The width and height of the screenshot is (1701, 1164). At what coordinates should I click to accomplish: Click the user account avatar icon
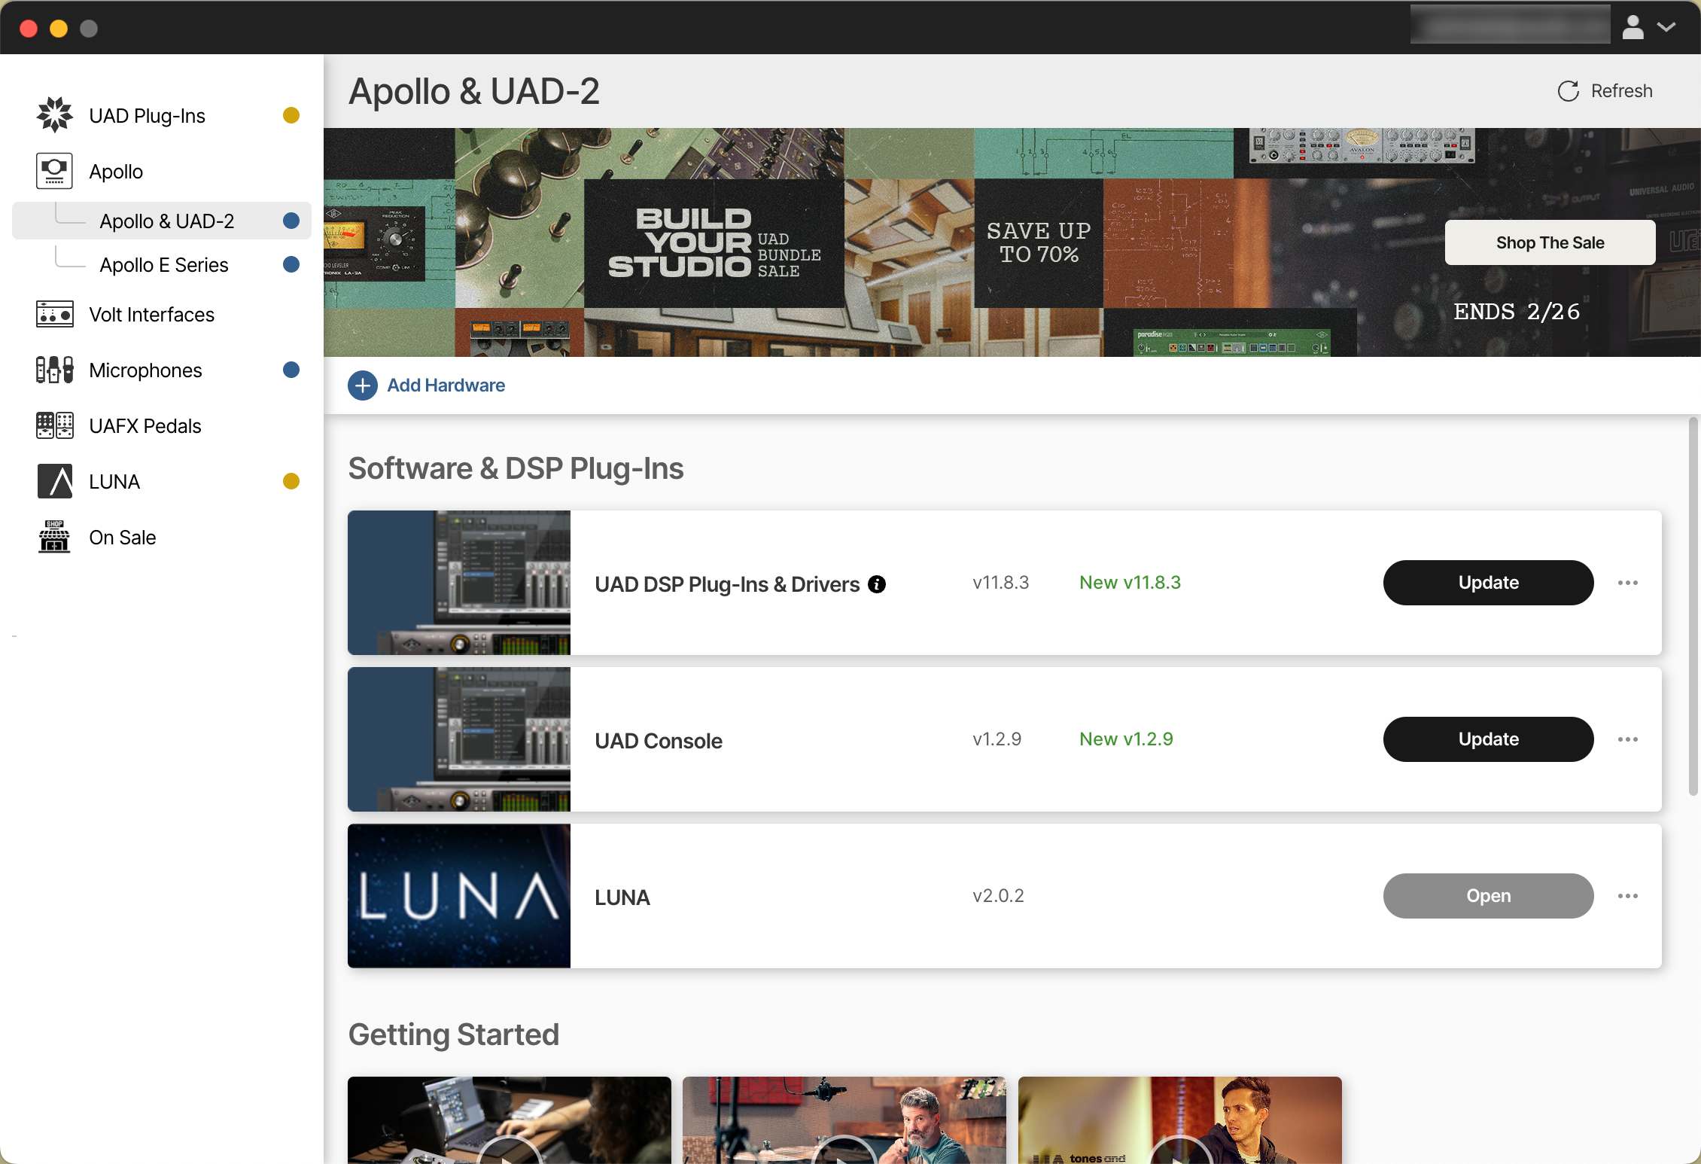click(x=1633, y=27)
